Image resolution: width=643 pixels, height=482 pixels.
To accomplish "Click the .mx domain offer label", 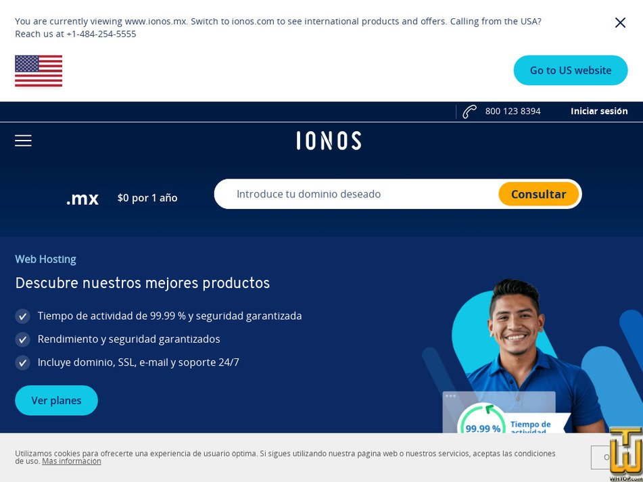I will click(82, 198).
